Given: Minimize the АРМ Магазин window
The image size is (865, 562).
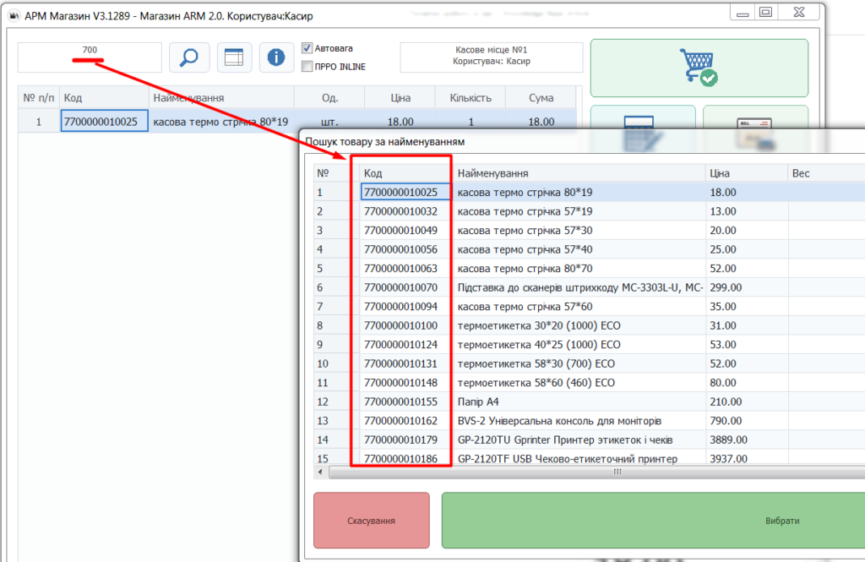Looking at the screenshot, I should pos(743,12).
